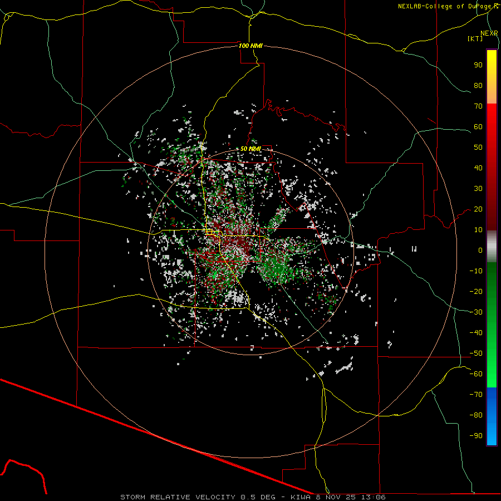This screenshot has width=501, height=501.
Task: Click the -90 value on the velocity scale
Action: tap(476, 436)
